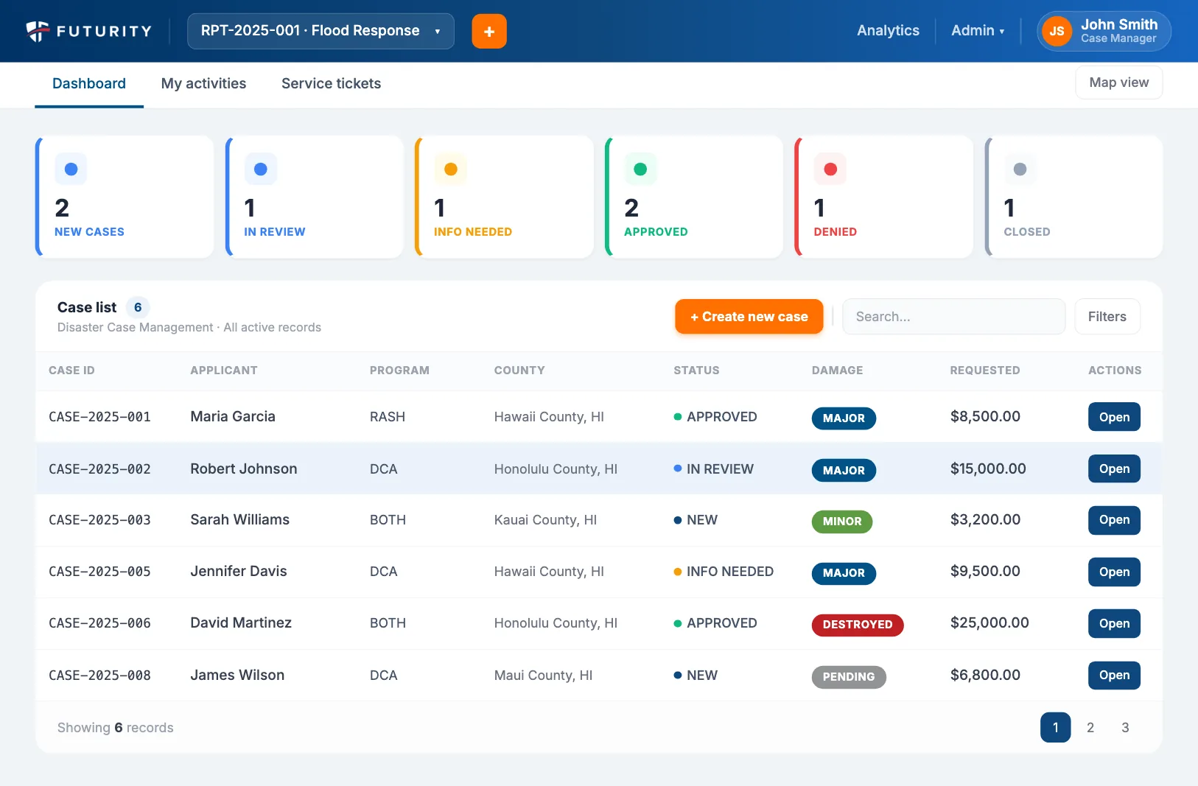
Task: Open case CASE-2025-001 for Maria Garcia
Action: coord(1114,417)
